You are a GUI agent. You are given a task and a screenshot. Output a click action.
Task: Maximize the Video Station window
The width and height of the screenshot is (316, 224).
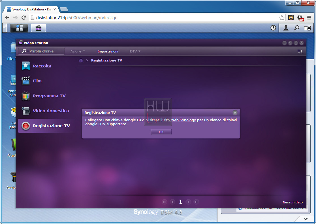(296, 43)
